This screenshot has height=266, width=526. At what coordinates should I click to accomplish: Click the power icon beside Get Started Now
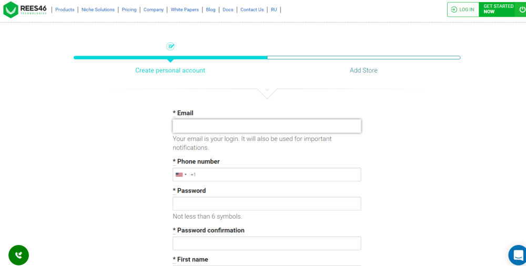tap(522, 9)
